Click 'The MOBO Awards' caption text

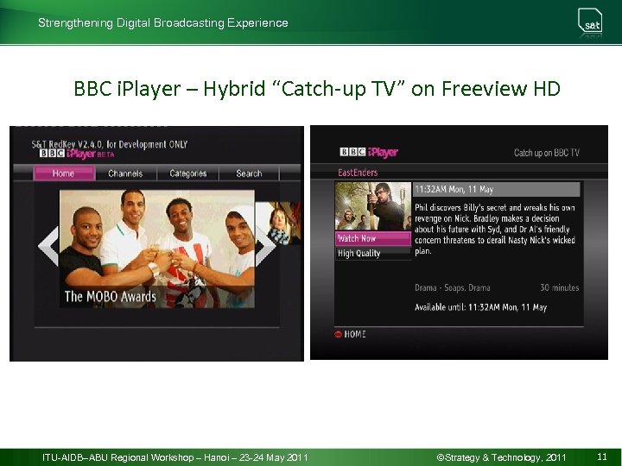(x=111, y=296)
